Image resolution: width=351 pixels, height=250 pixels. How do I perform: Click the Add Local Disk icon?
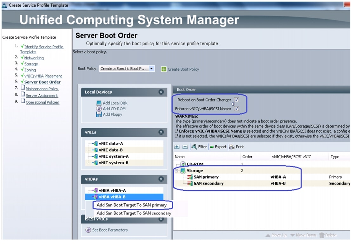(99, 103)
